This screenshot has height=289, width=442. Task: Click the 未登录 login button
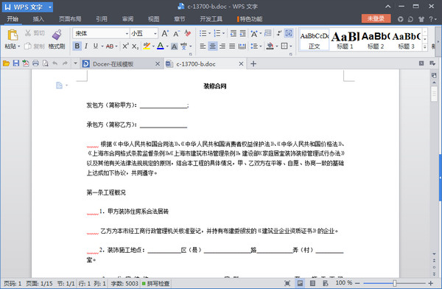coord(376,18)
